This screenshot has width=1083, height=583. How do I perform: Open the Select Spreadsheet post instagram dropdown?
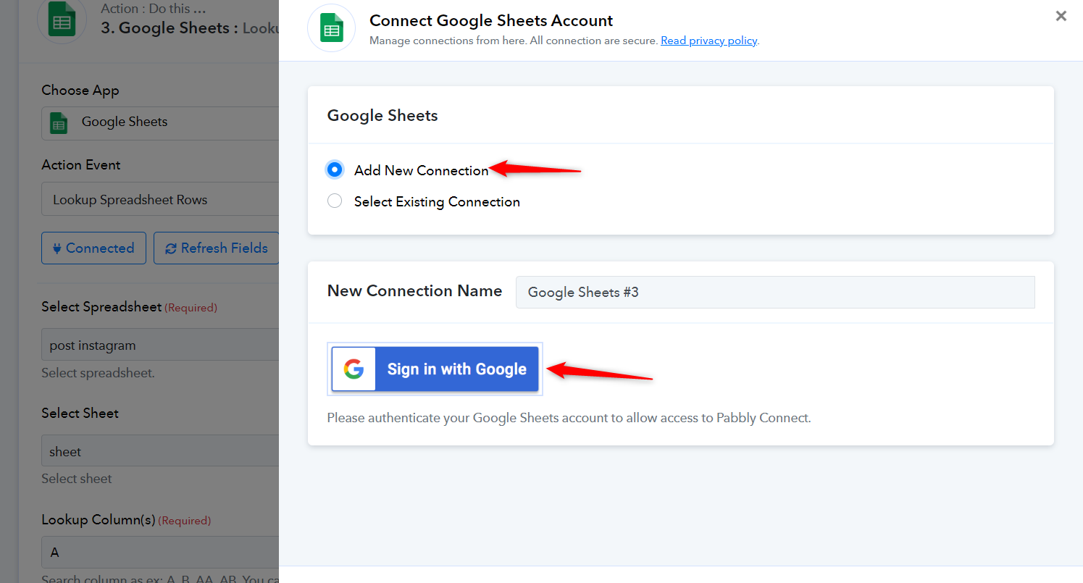point(160,345)
